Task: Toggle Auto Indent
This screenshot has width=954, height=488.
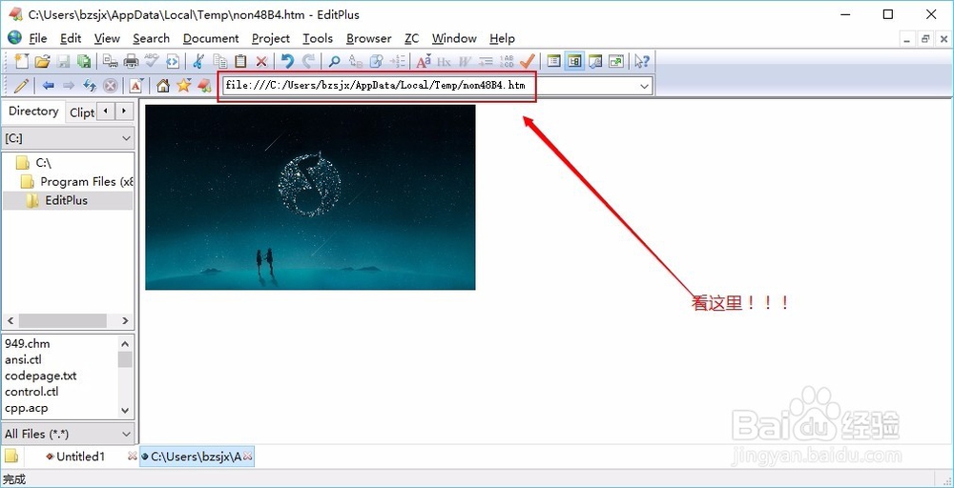Action: click(486, 61)
